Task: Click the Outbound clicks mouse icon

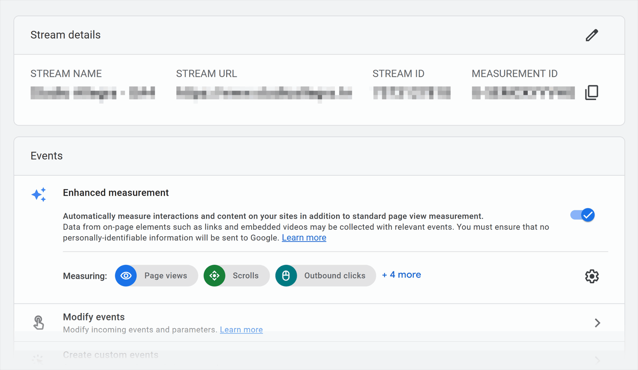Action: [286, 275]
